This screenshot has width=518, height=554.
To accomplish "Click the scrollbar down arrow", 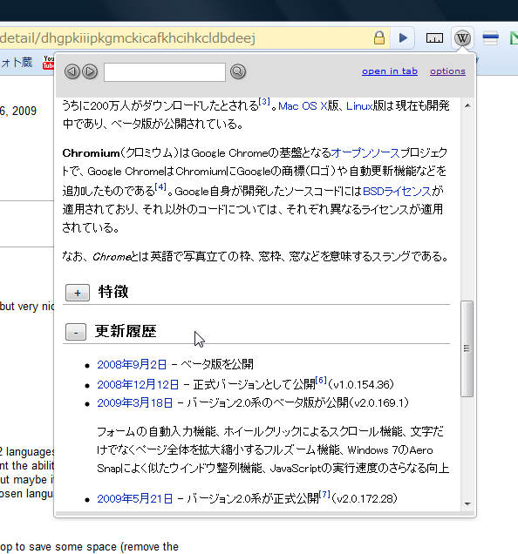I will (x=467, y=504).
